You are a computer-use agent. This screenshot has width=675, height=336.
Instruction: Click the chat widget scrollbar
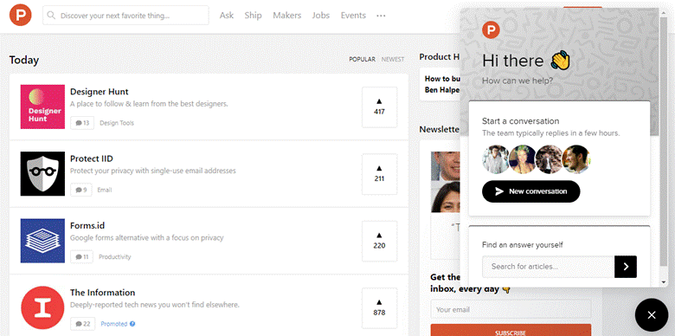[x=663, y=142]
